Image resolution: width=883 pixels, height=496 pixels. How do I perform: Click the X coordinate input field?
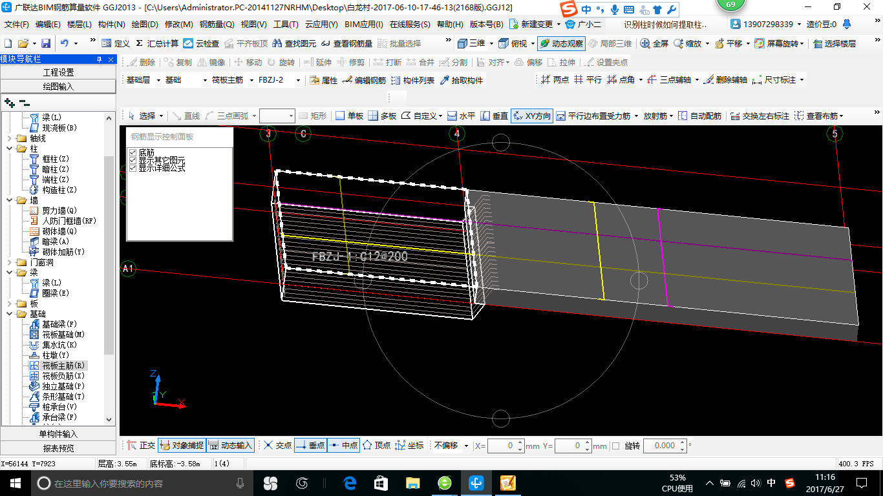pyautogui.click(x=505, y=446)
